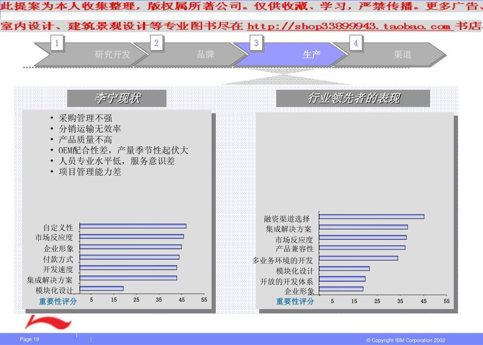Click bullet text 产品质量不高
483x345 pixels.
pyautogui.click(x=85, y=140)
